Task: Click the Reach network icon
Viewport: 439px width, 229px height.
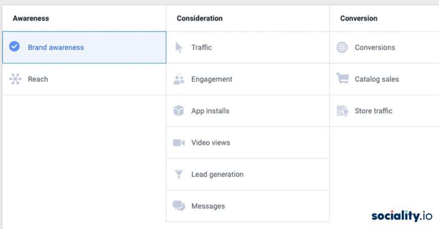Action: [x=15, y=79]
